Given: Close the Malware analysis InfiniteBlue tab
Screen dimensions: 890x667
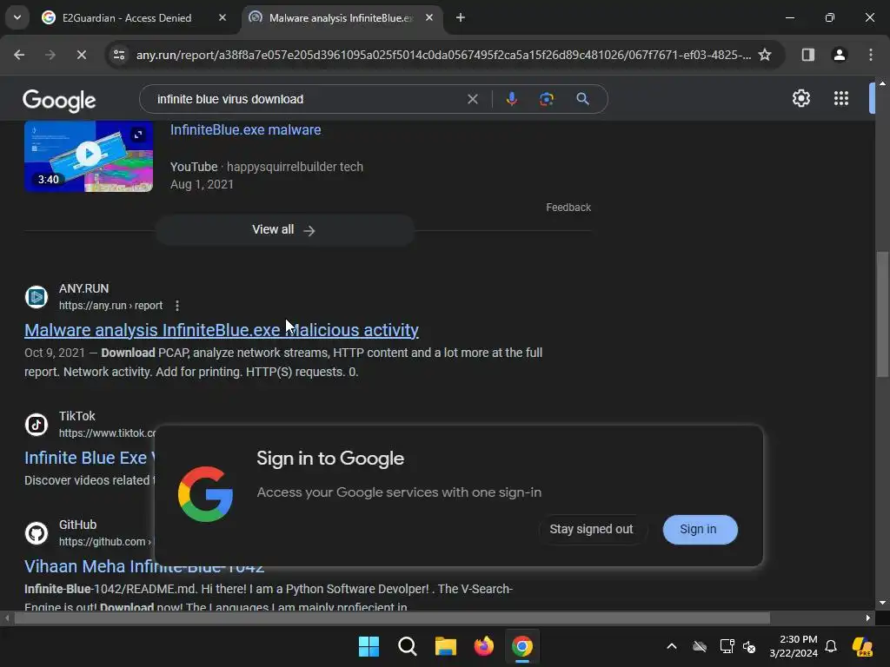Looking at the screenshot, I should pyautogui.click(x=429, y=17).
